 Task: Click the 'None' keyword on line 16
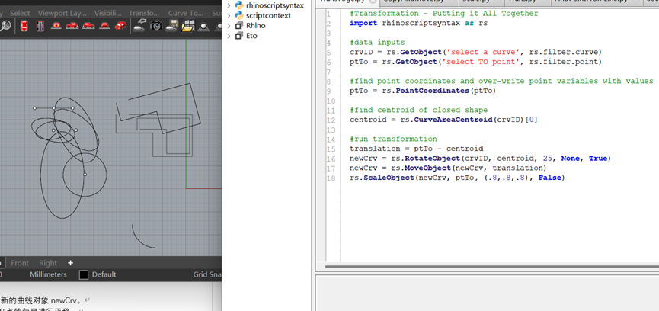(x=570, y=159)
